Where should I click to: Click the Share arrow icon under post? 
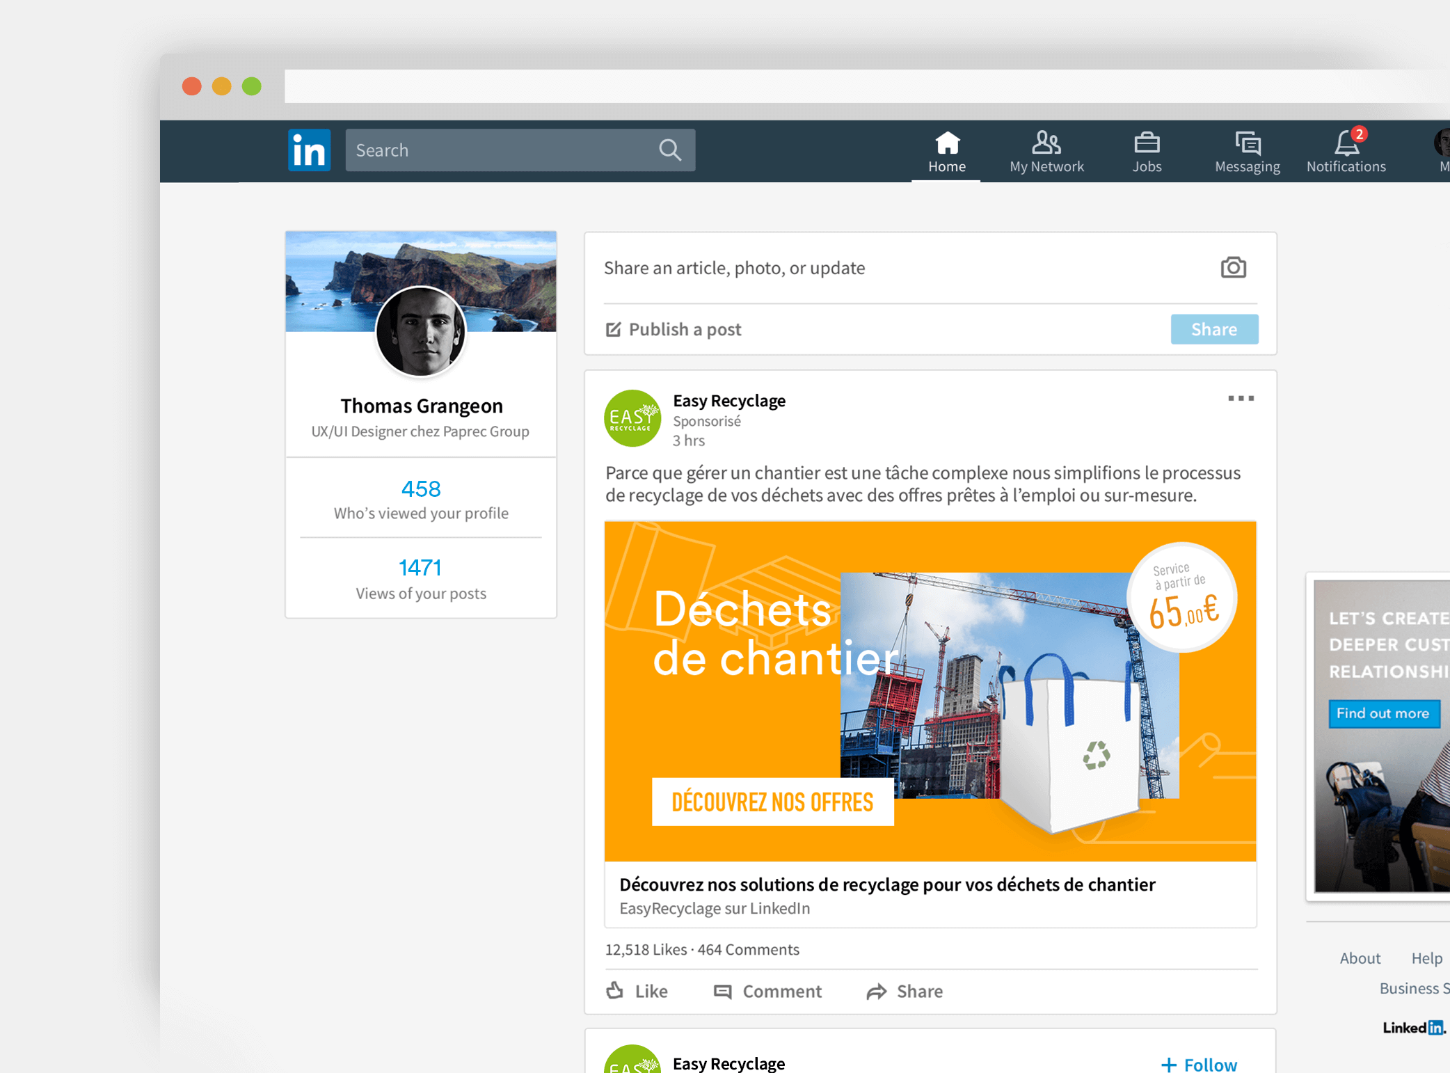point(876,992)
